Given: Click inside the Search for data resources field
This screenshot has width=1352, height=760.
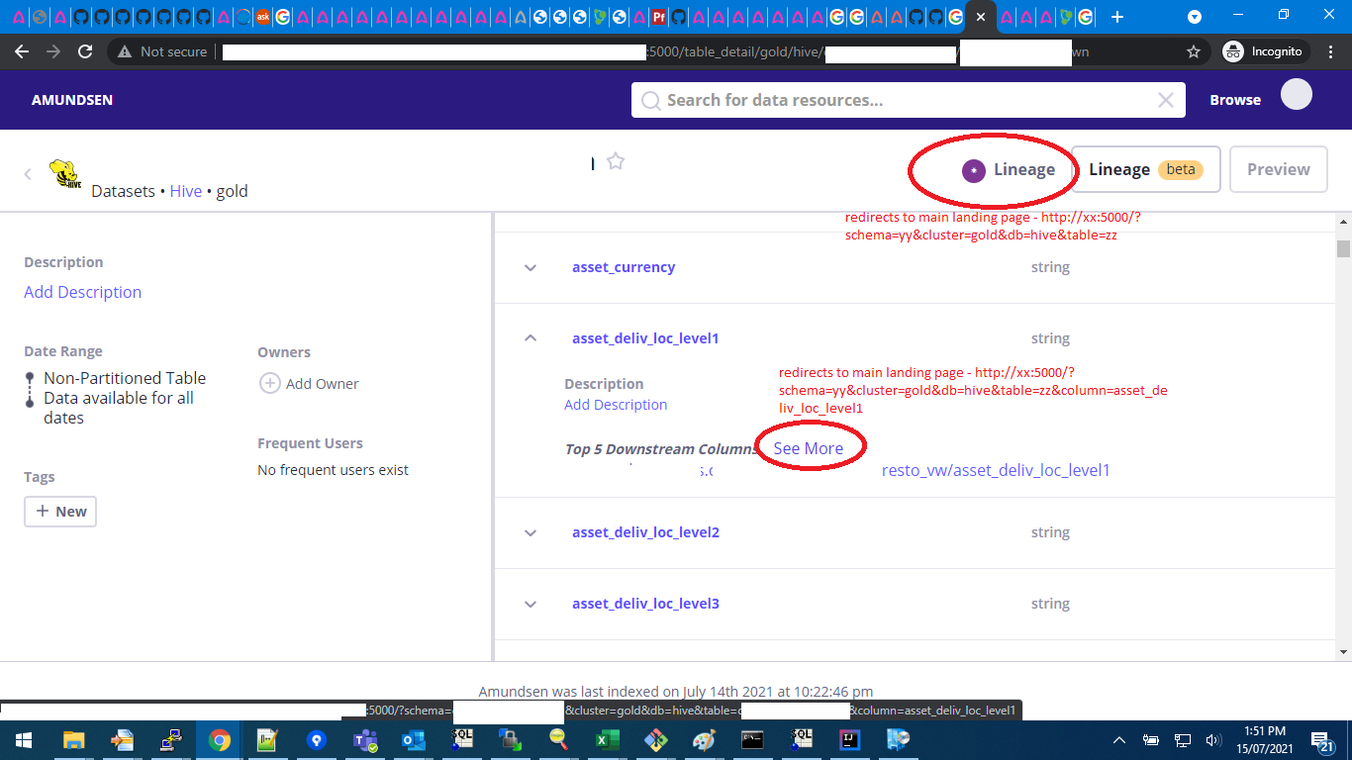Looking at the screenshot, I should pos(891,100).
